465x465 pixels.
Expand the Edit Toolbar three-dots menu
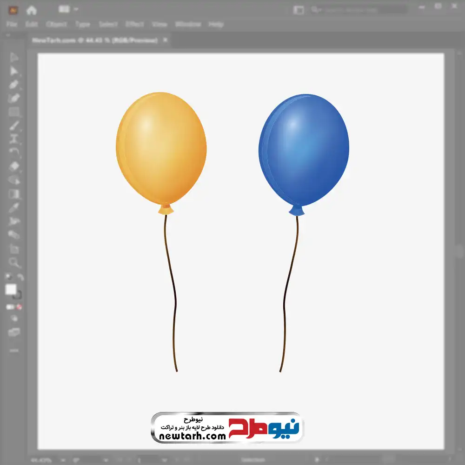[14, 350]
